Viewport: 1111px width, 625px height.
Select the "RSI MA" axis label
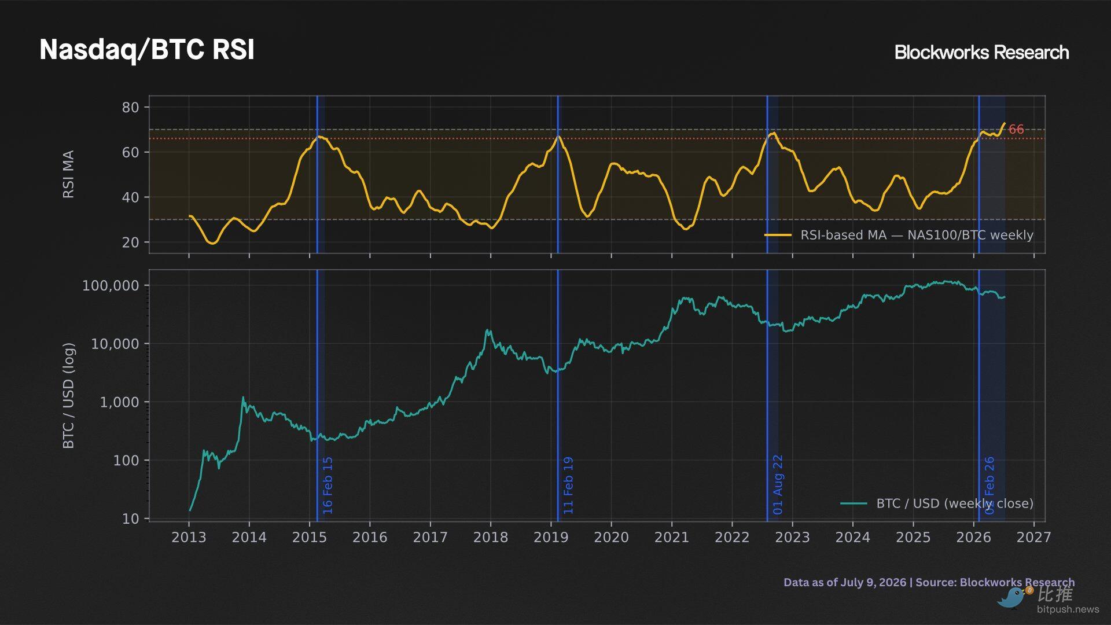(68, 174)
